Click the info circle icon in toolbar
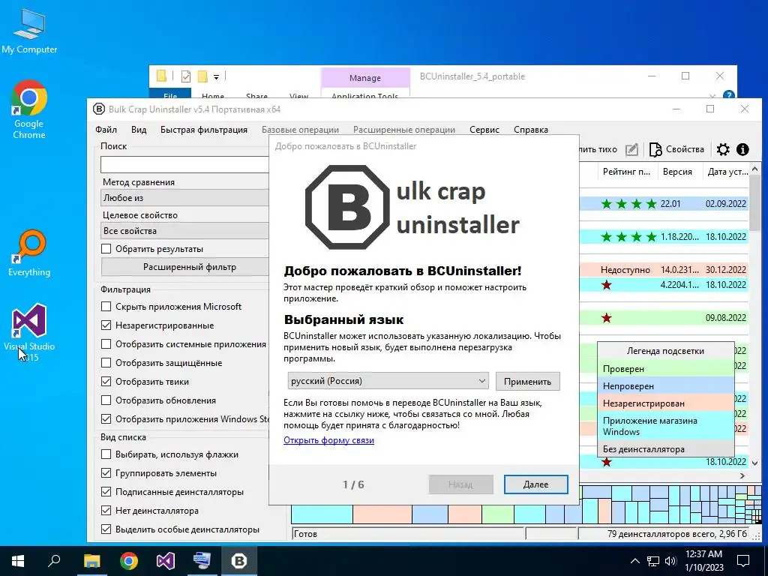The width and height of the screenshot is (768, 576). click(742, 149)
